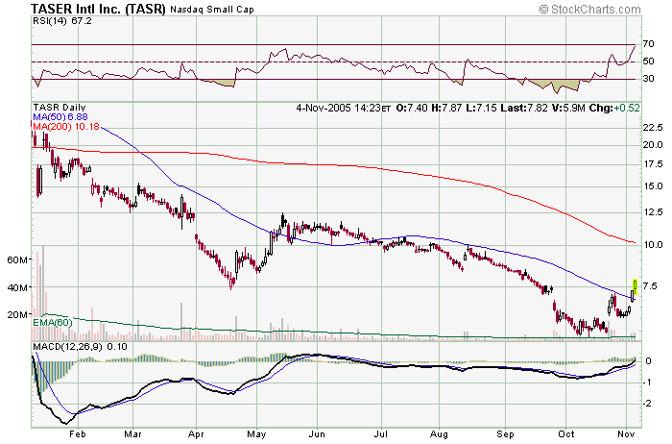
Task: Click the MA(50) 6.88 legend entry
Action: pos(60,116)
